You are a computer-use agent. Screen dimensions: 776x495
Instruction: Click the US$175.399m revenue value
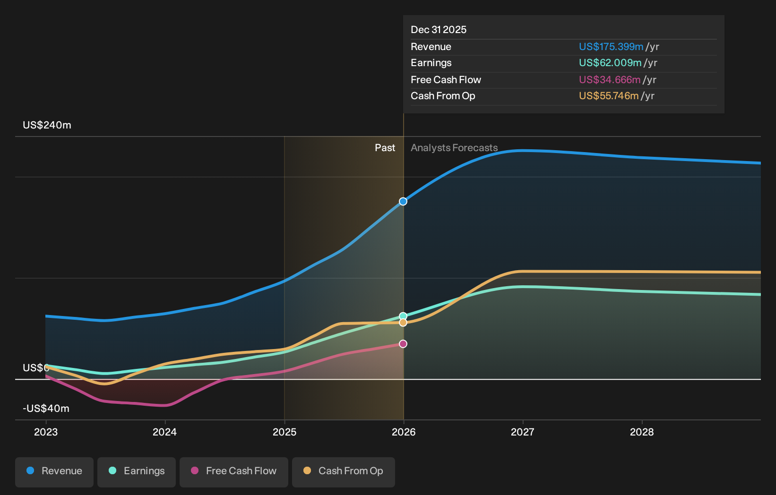[x=611, y=47]
